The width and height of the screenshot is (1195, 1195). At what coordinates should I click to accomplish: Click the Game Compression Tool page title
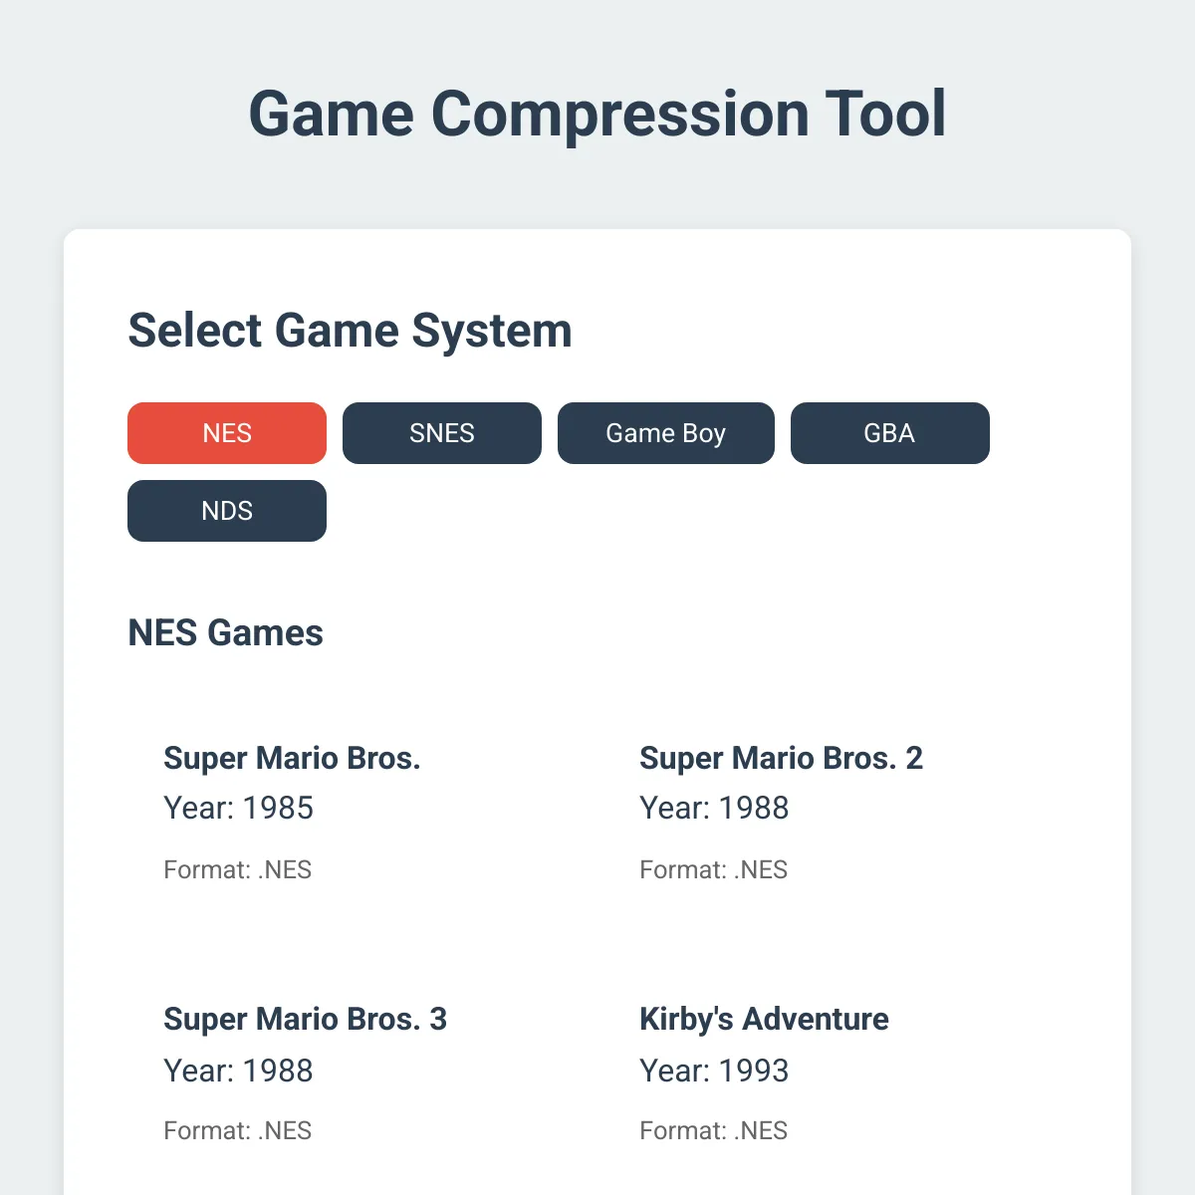point(597,114)
